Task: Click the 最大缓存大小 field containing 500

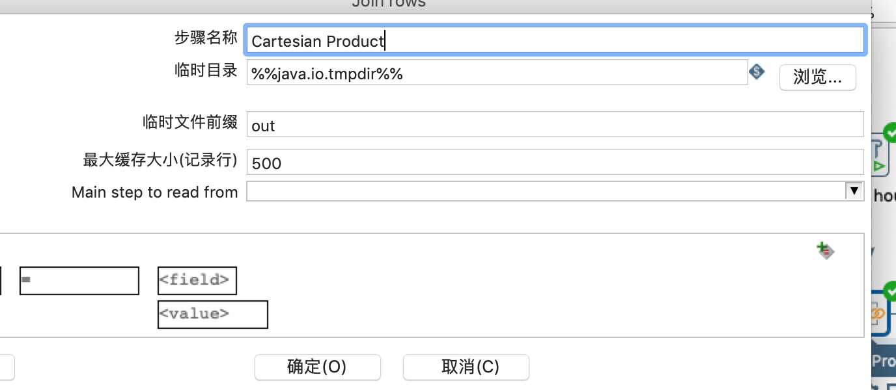Action: 555,162
